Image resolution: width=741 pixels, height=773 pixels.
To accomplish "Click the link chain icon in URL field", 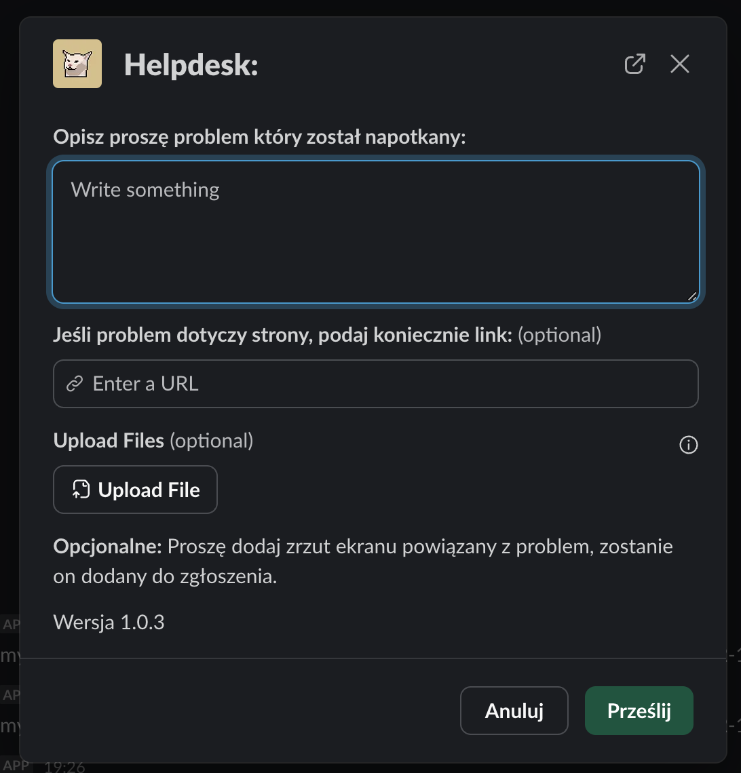I will tap(73, 384).
